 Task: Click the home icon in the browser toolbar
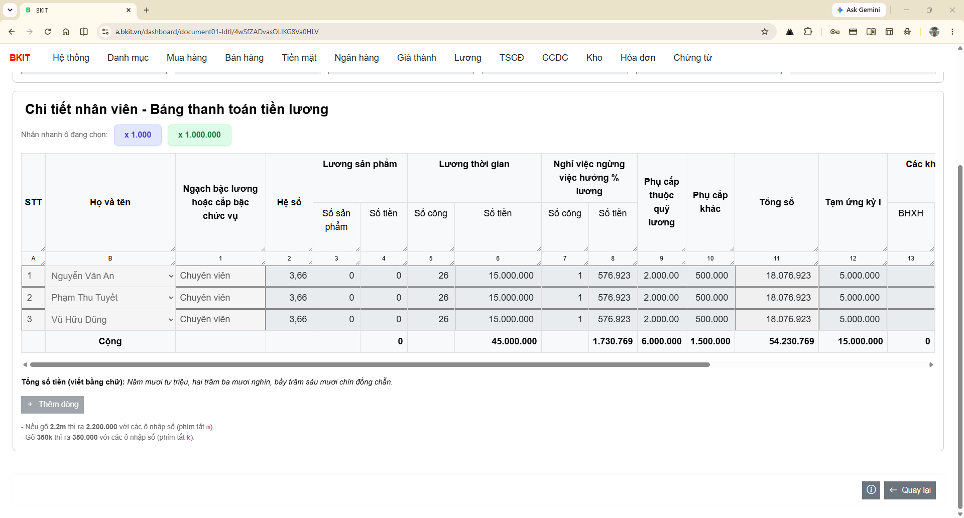coord(66,32)
